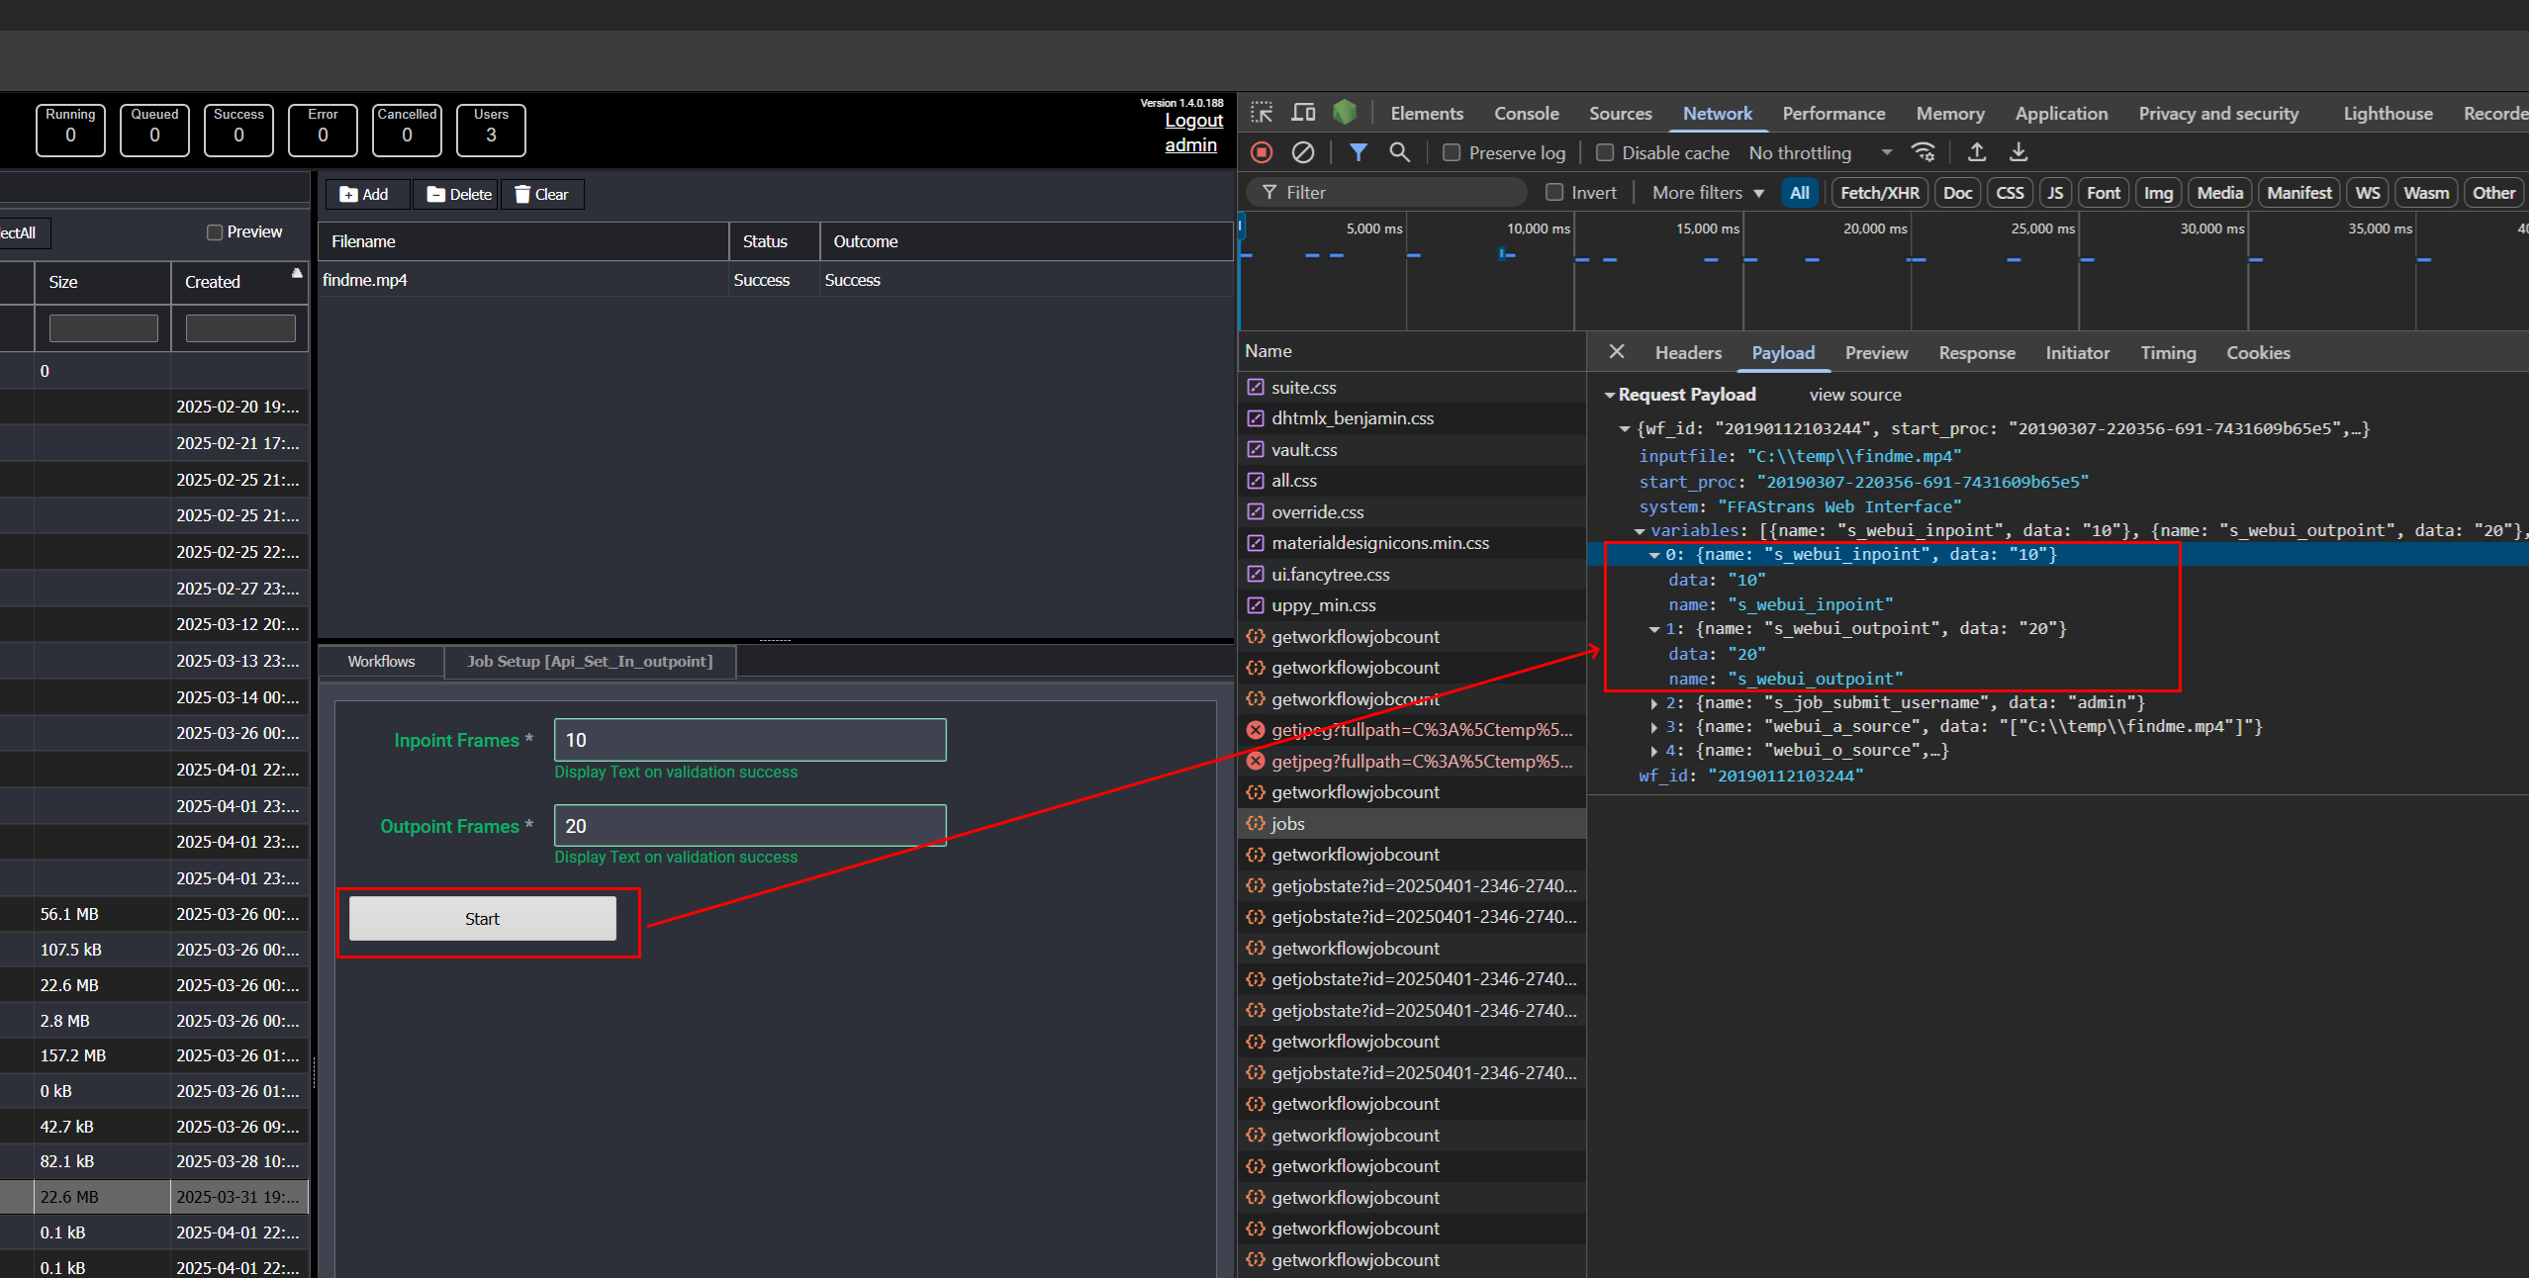
Task: Select the suite.css request
Action: tap(1412, 387)
